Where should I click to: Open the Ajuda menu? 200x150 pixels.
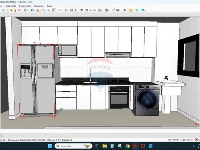click(49, 6)
